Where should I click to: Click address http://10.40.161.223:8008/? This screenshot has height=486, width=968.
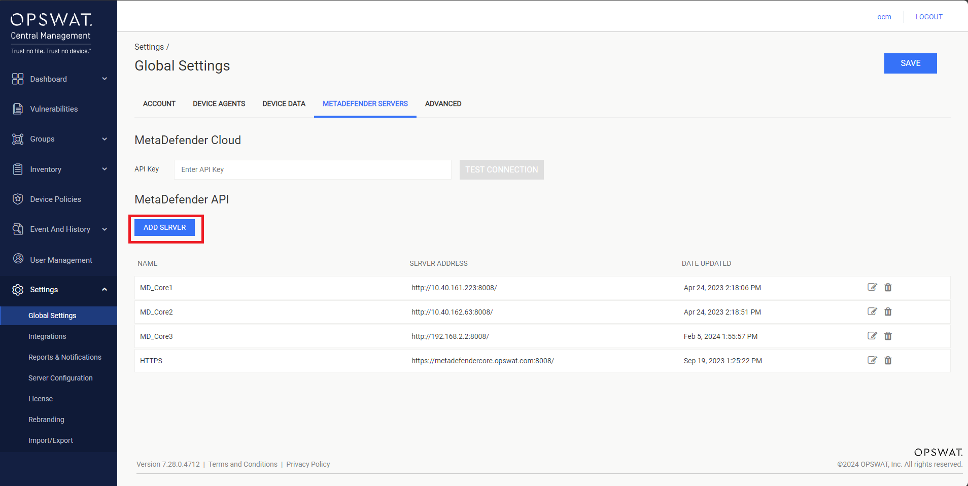tap(454, 288)
